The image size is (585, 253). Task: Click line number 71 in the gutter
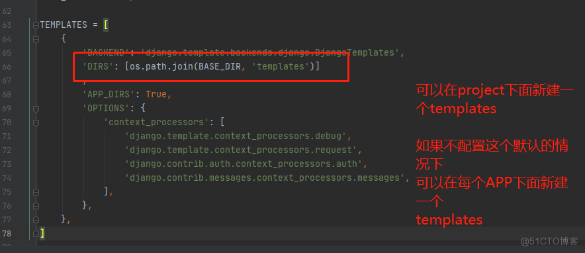tap(7, 136)
